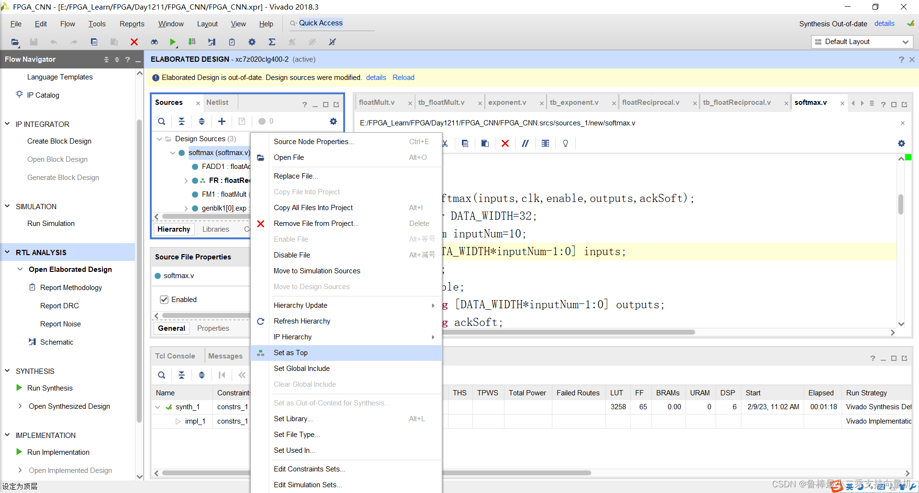Image resolution: width=919 pixels, height=493 pixels.
Task: Collapse the IP INTEGRATOR section
Action: 7,124
